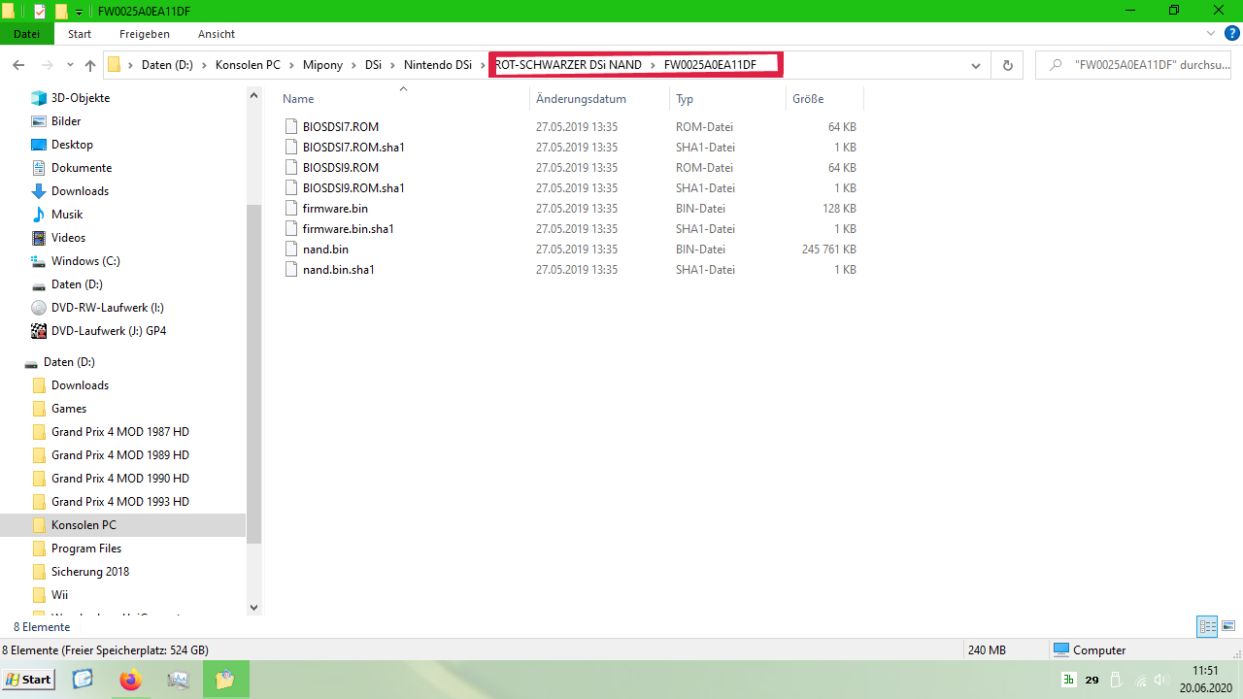The height and width of the screenshot is (699, 1243).
Task: Open the Windows Start button
Action: [28, 680]
